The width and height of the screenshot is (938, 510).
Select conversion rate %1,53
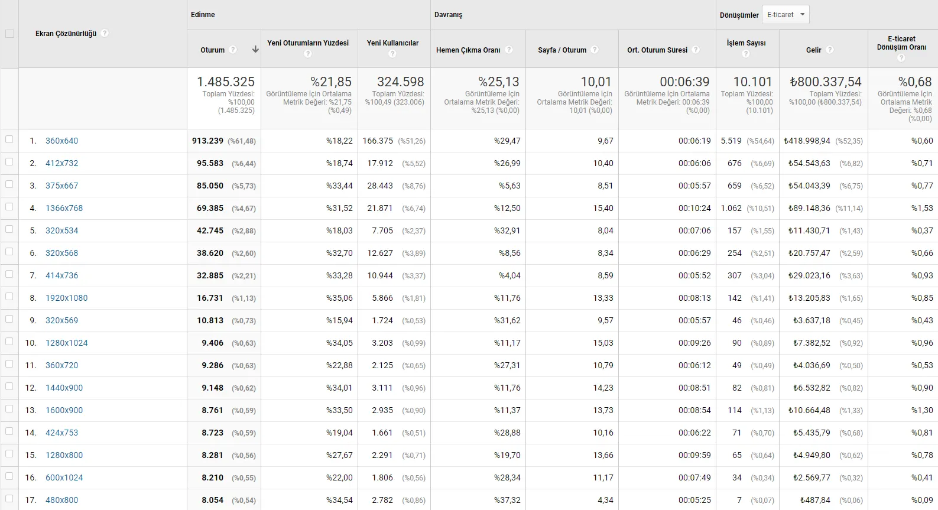[x=922, y=208]
